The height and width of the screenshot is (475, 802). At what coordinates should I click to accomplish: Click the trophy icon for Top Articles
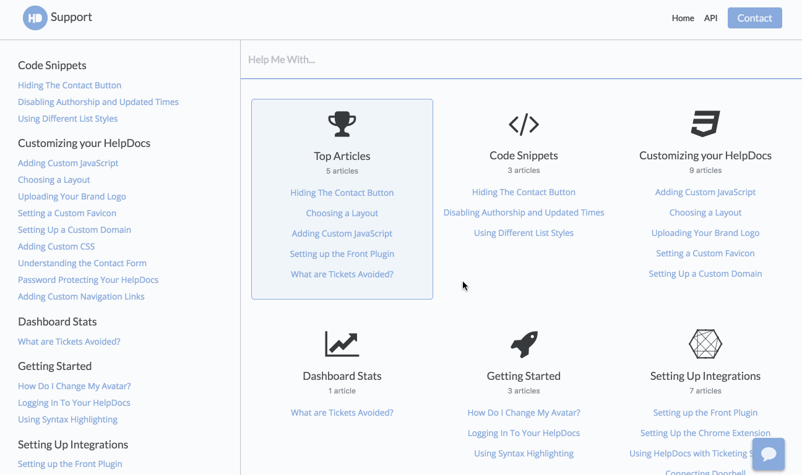point(342,124)
